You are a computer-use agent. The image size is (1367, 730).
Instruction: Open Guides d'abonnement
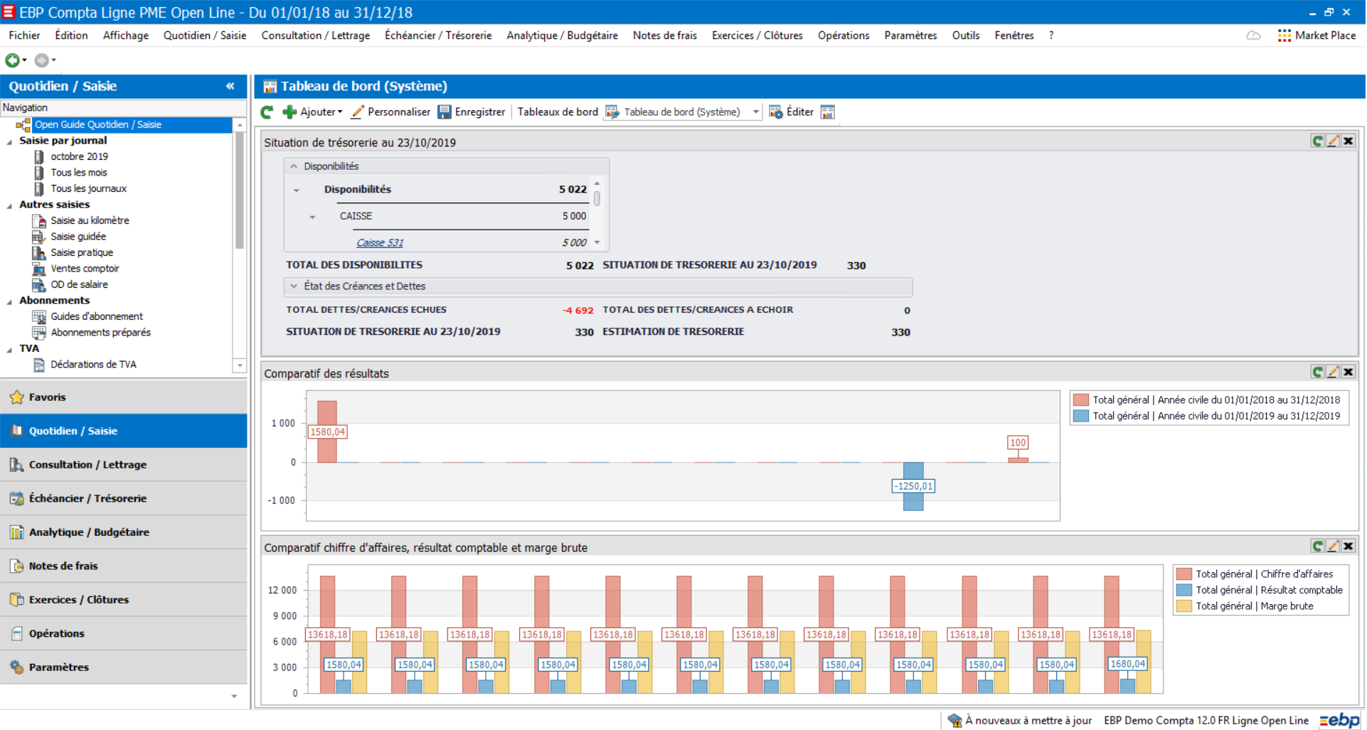click(x=97, y=316)
